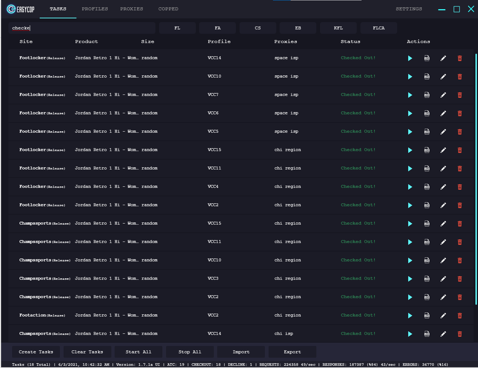This screenshot has height=368, width=478.
Task: Delete the Footlocker VCC14 task
Action: click(460, 58)
